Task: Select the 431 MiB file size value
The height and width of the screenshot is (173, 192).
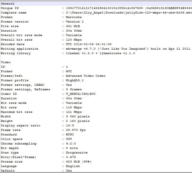Action: [x=73, y=26]
